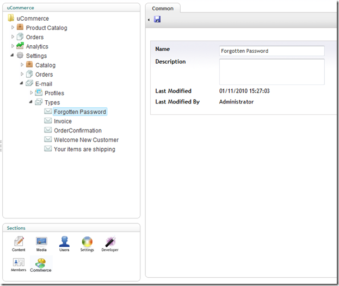Expand the Analytics node
The width and height of the screenshot is (339, 286).
coord(13,46)
